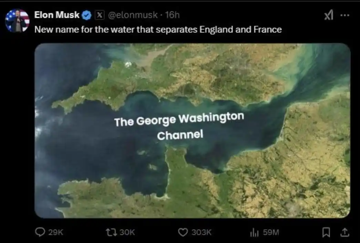Image resolution: width=360 pixels, height=243 pixels.
Task: Open Elon Musk's profile picture
Action: 17,20
